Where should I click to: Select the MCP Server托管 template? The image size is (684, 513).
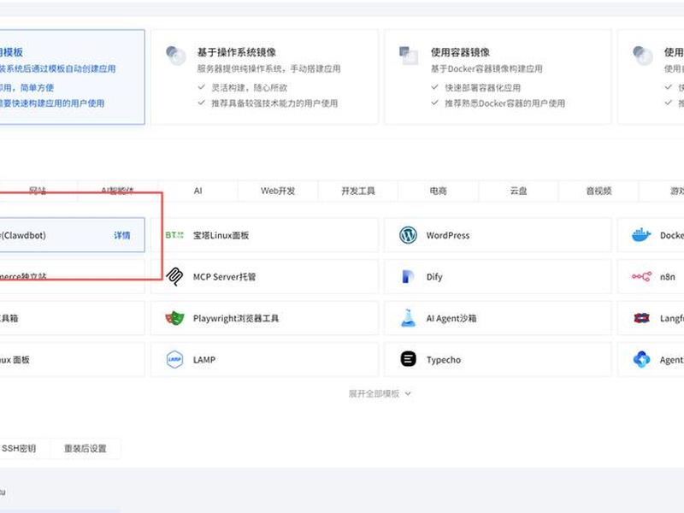coord(264,276)
